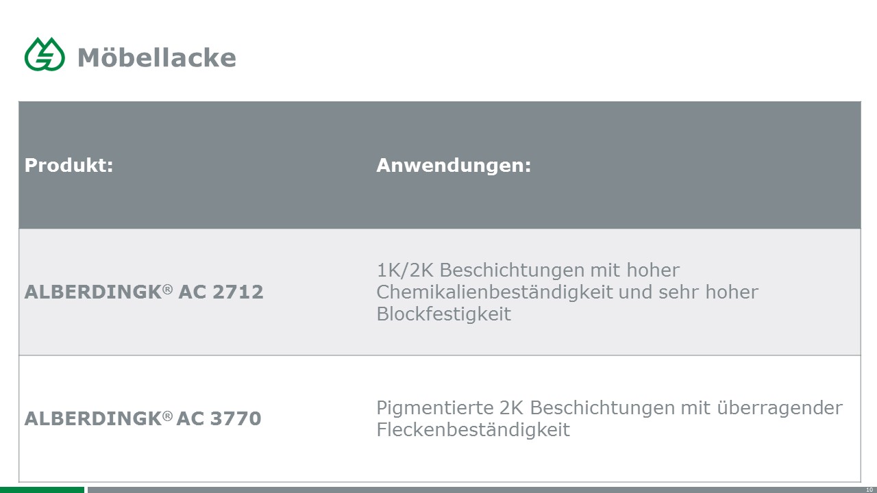The width and height of the screenshot is (877, 493).
Task: Click the 1K/2K Beschichtungen description text
Action: 567,292
